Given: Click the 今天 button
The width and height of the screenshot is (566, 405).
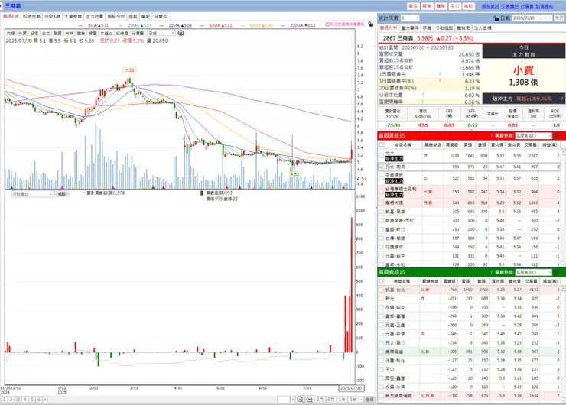Looking at the screenshot, I should (x=559, y=18).
